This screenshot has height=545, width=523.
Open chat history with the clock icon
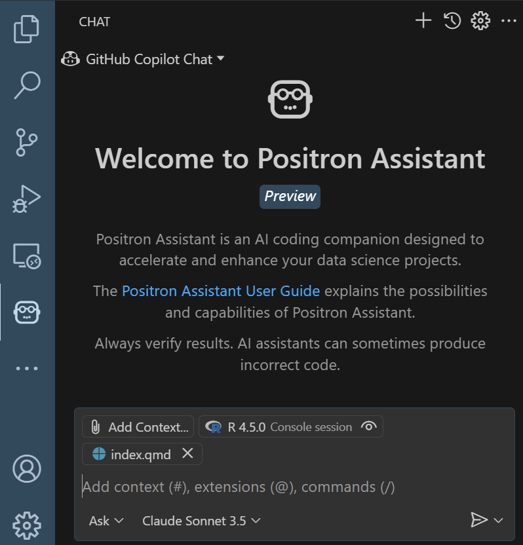pyautogui.click(x=452, y=20)
